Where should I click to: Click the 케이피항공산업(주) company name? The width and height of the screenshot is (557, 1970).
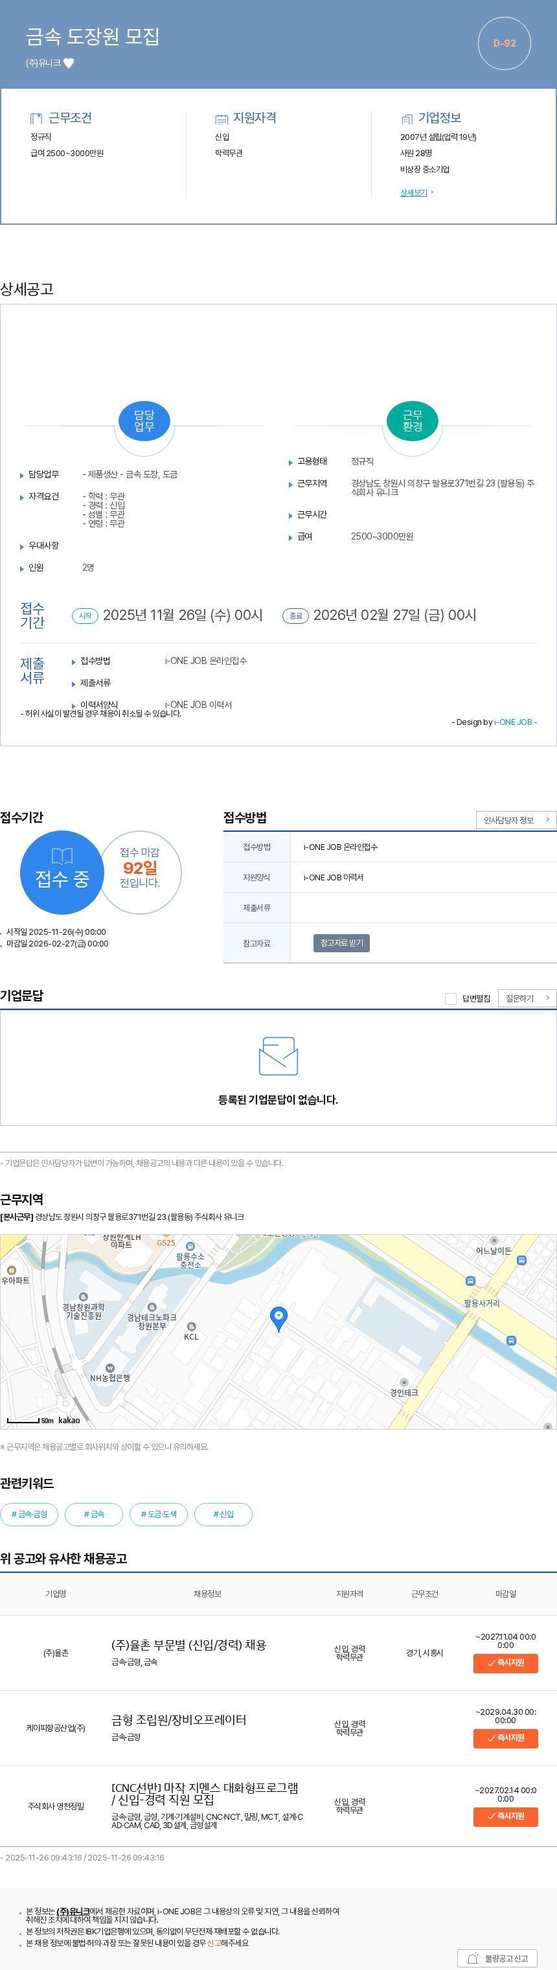(x=56, y=1728)
